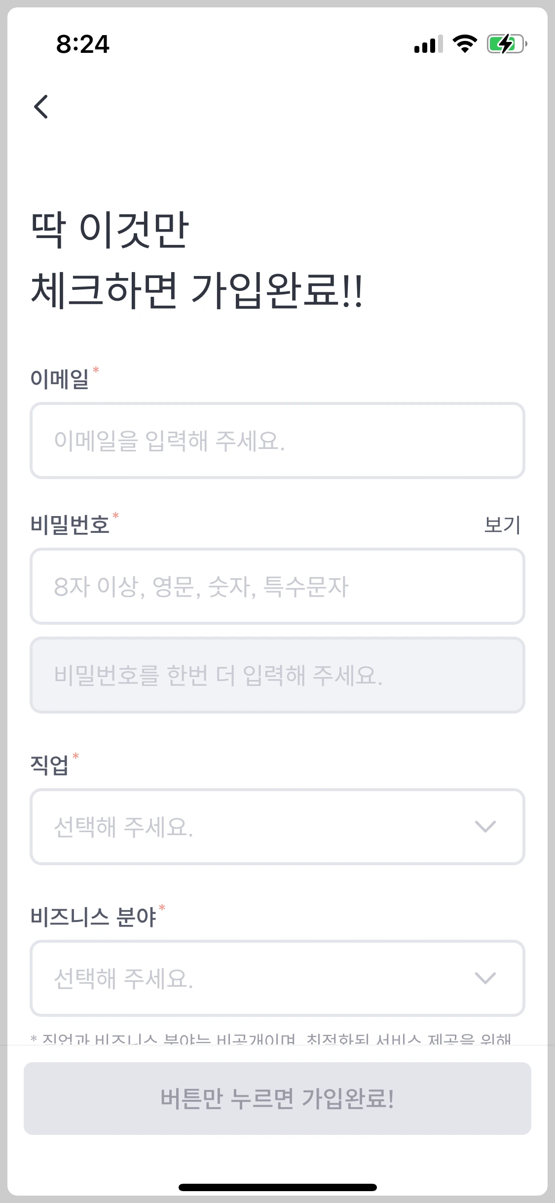Click the 직업 field label
This screenshot has width=555, height=1203.
click(x=49, y=765)
